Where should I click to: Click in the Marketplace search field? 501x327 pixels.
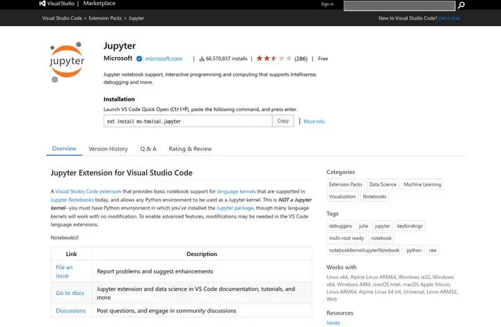point(399,6)
